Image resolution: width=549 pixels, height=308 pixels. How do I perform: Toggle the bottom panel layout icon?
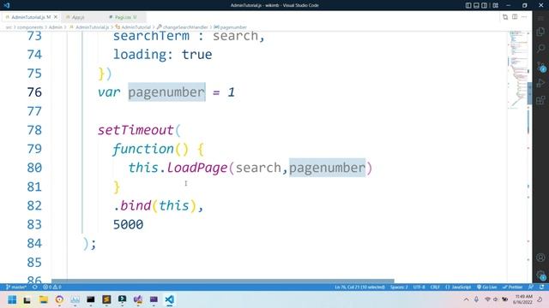[477, 5]
